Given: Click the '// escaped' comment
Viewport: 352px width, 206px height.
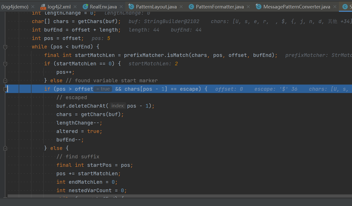Looking at the screenshot, I should pyautogui.click(x=72, y=97).
